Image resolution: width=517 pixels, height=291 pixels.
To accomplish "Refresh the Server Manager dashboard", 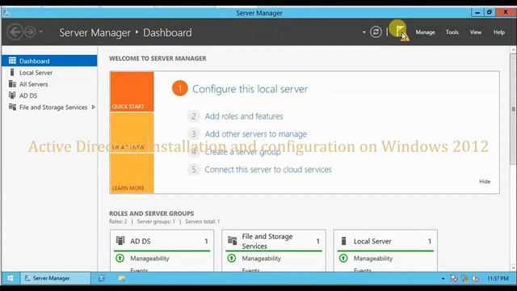I will [x=376, y=32].
